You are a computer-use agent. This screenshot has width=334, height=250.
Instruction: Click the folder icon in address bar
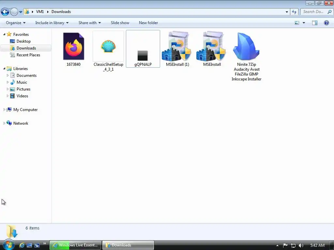point(27,12)
